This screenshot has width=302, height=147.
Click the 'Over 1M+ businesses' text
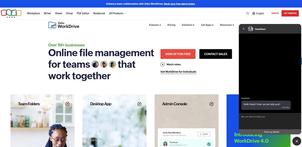(66, 45)
